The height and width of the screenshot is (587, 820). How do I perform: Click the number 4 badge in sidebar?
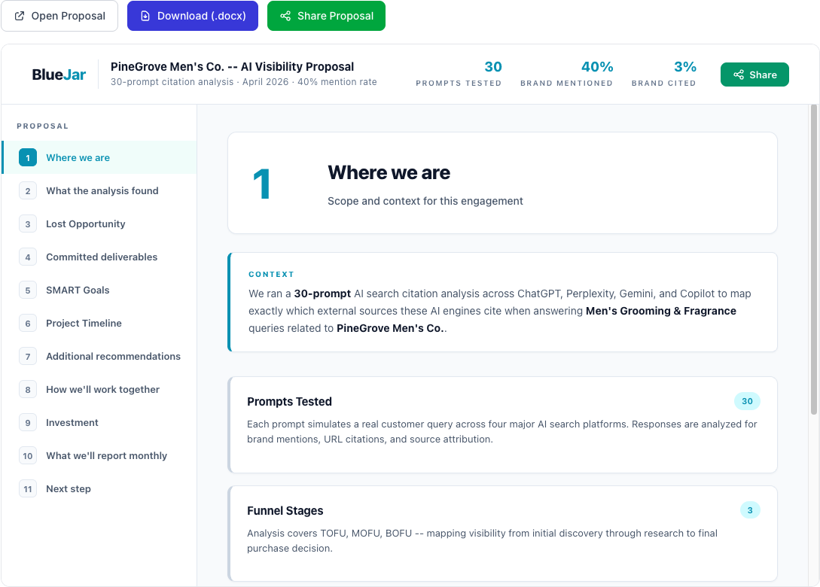point(28,257)
